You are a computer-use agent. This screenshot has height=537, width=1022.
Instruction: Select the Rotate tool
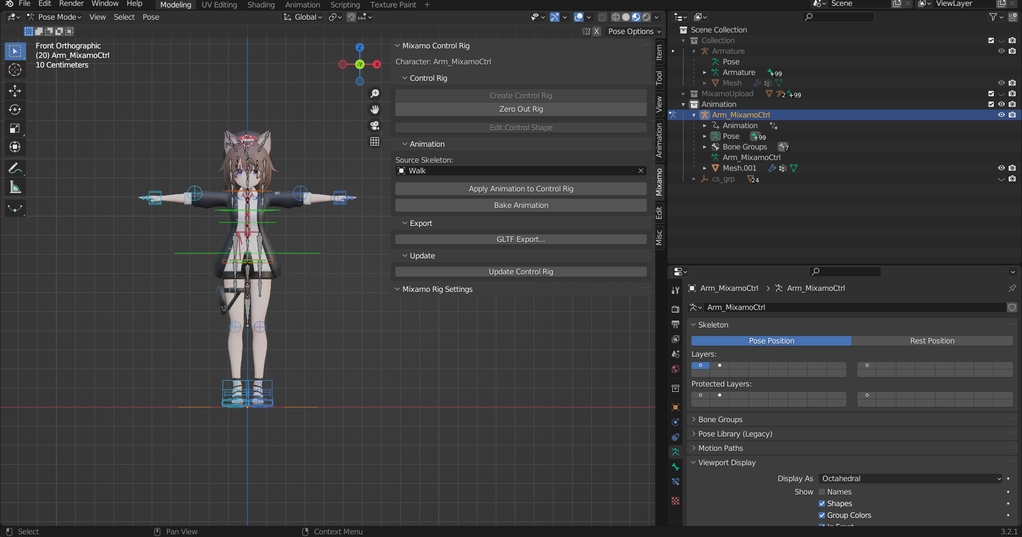coord(15,110)
